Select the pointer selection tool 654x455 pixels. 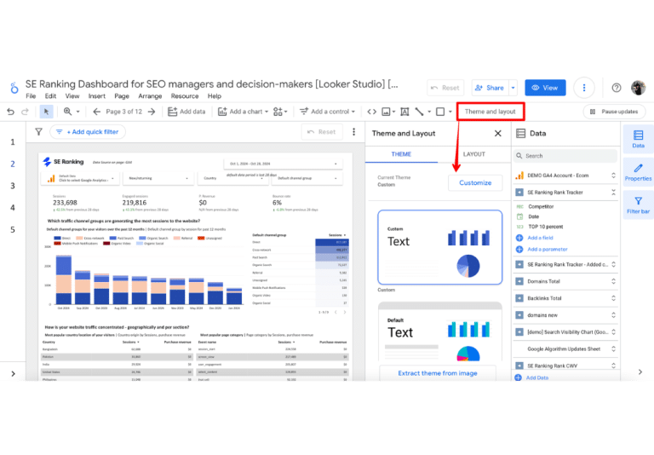(x=46, y=112)
